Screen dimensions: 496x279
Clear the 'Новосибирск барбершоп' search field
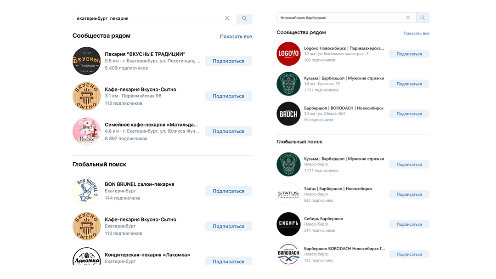pos(408,18)
